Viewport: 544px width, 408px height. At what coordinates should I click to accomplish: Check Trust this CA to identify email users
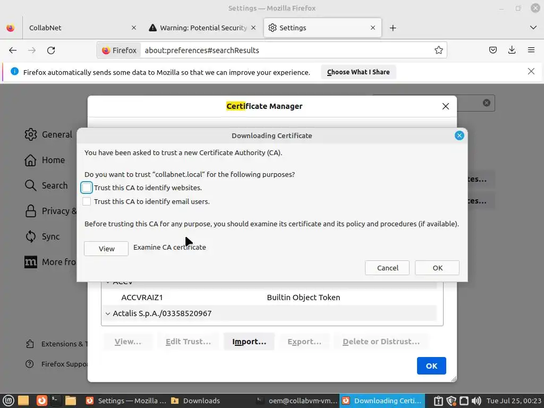pos(87,201)
